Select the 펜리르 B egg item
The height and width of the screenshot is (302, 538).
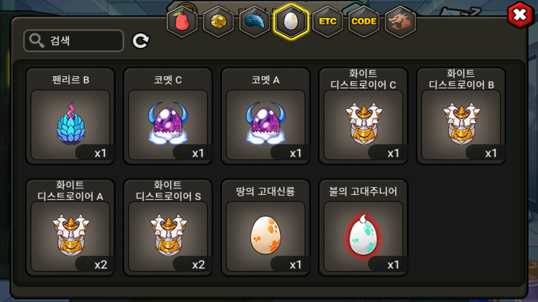click(70, 116)
